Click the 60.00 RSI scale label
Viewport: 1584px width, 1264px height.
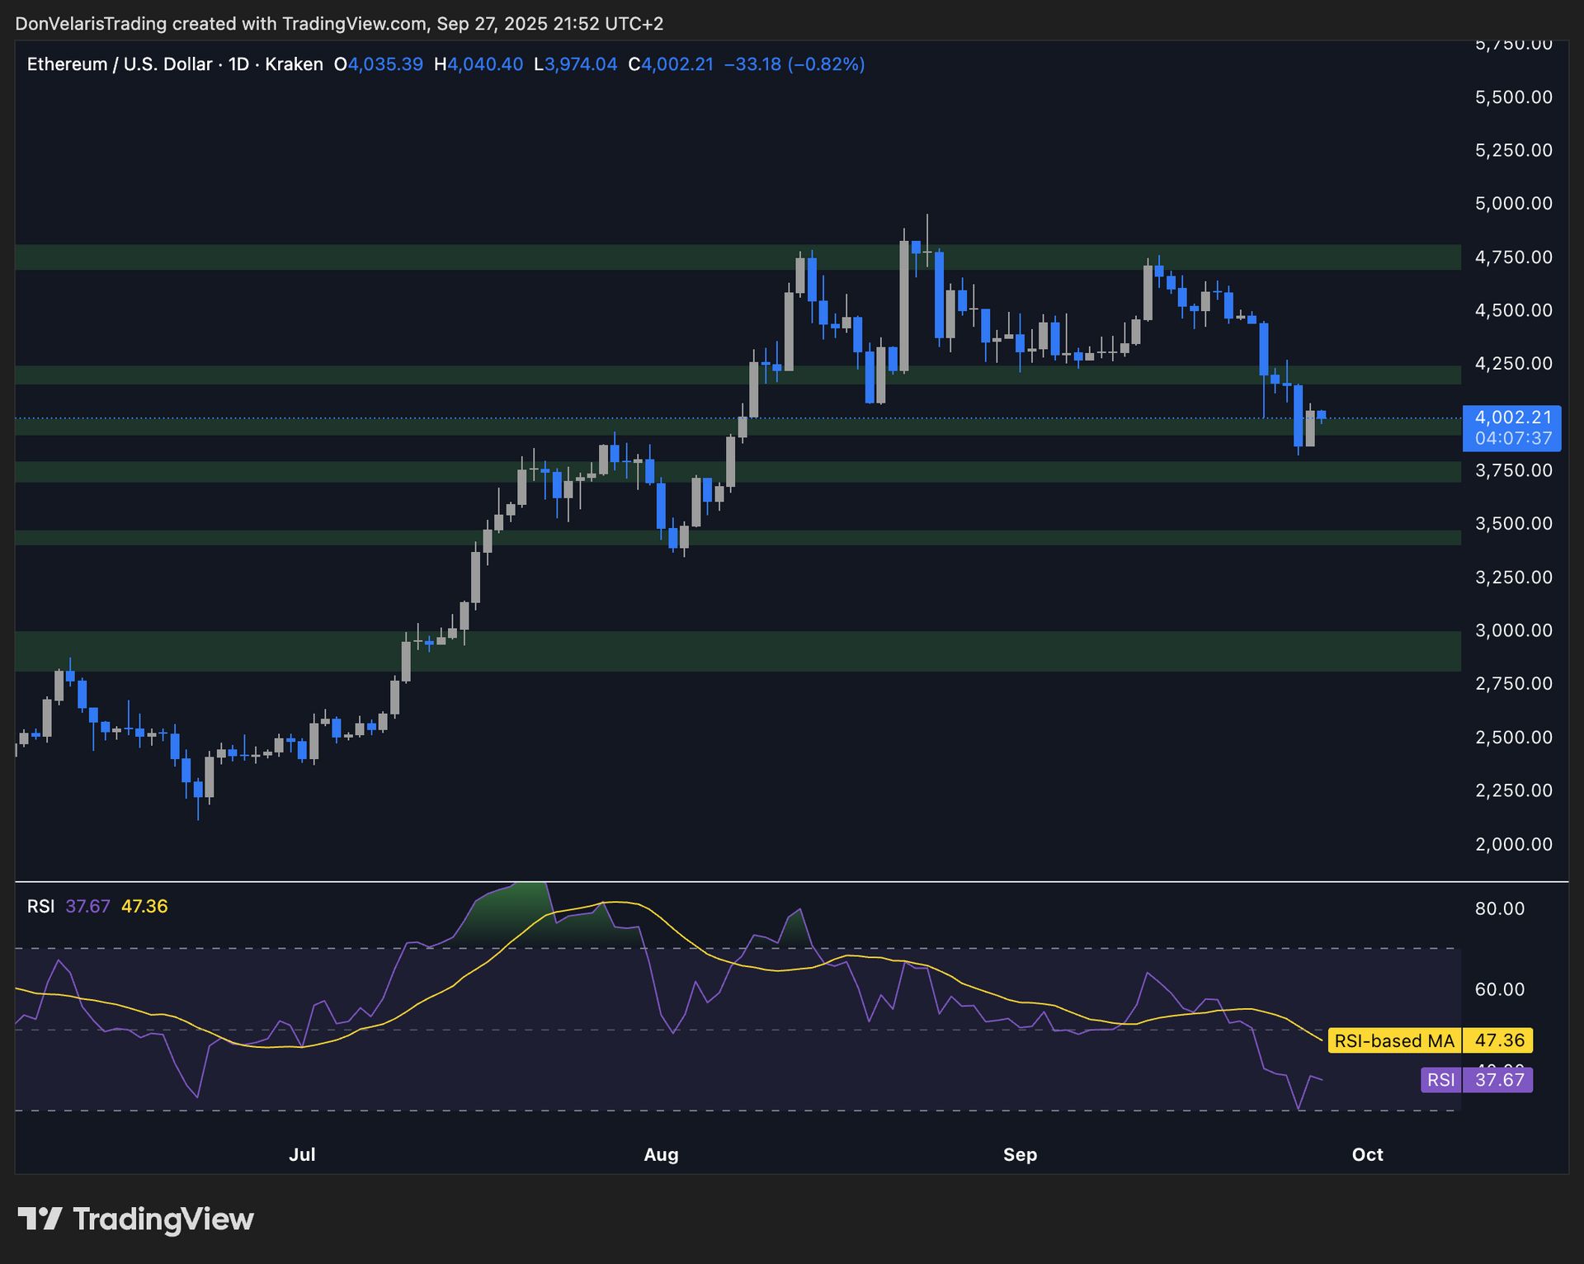[1499, 989]
